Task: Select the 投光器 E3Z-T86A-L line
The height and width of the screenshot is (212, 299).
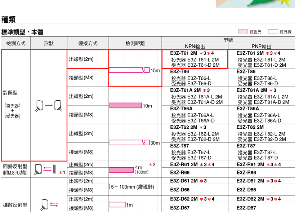Action: [x=259, y=115]
